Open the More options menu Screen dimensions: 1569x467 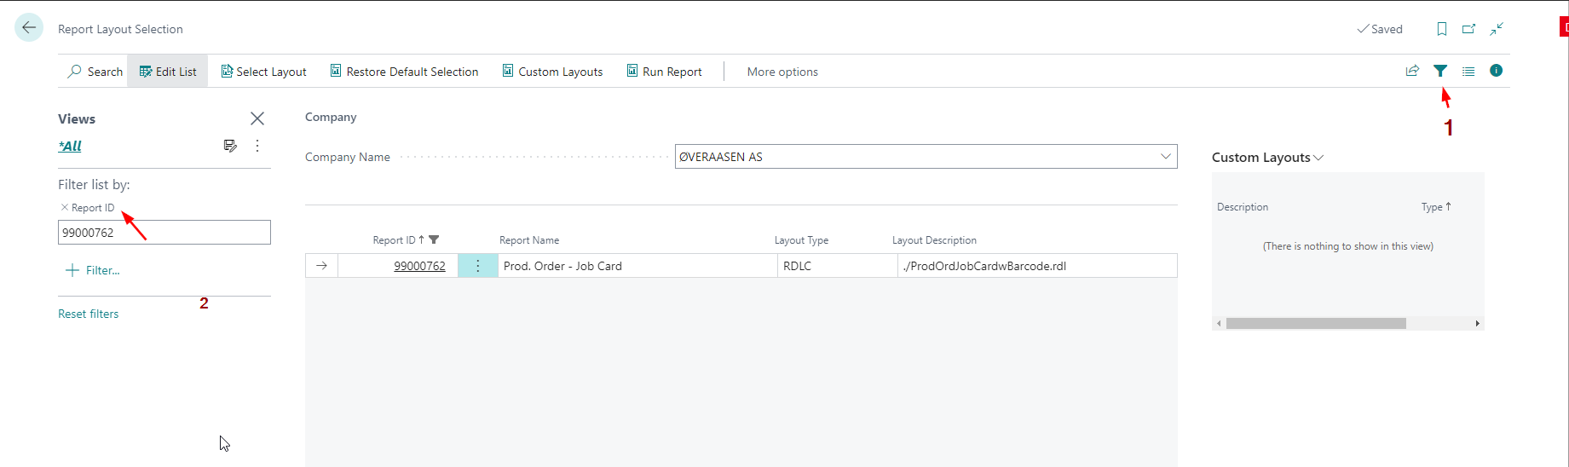(x=782, y=72)
